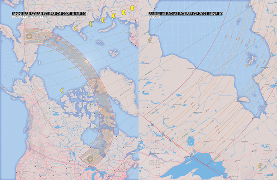Select the annular ring icon over Siberia
Screen dimensions: 277x180
29,36
